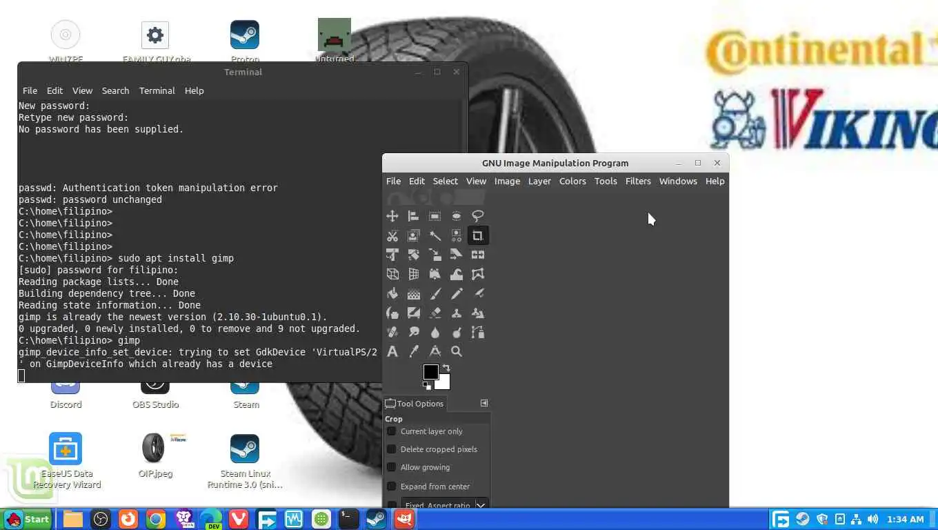Screen dimensions: 938x530
Task: Select the Zoom magnifier tool
Action: [457, 351]
